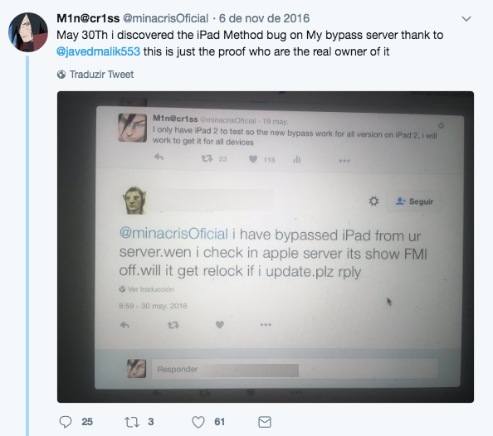Click the Seguir button in photo

point(414,201)
